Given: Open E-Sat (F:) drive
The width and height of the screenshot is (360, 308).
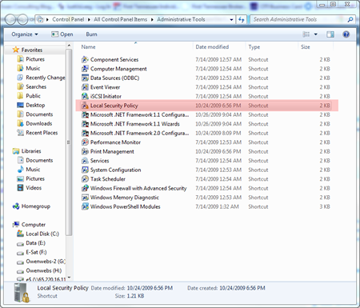Looking at the screenshot, I should [x=32, y=252].
